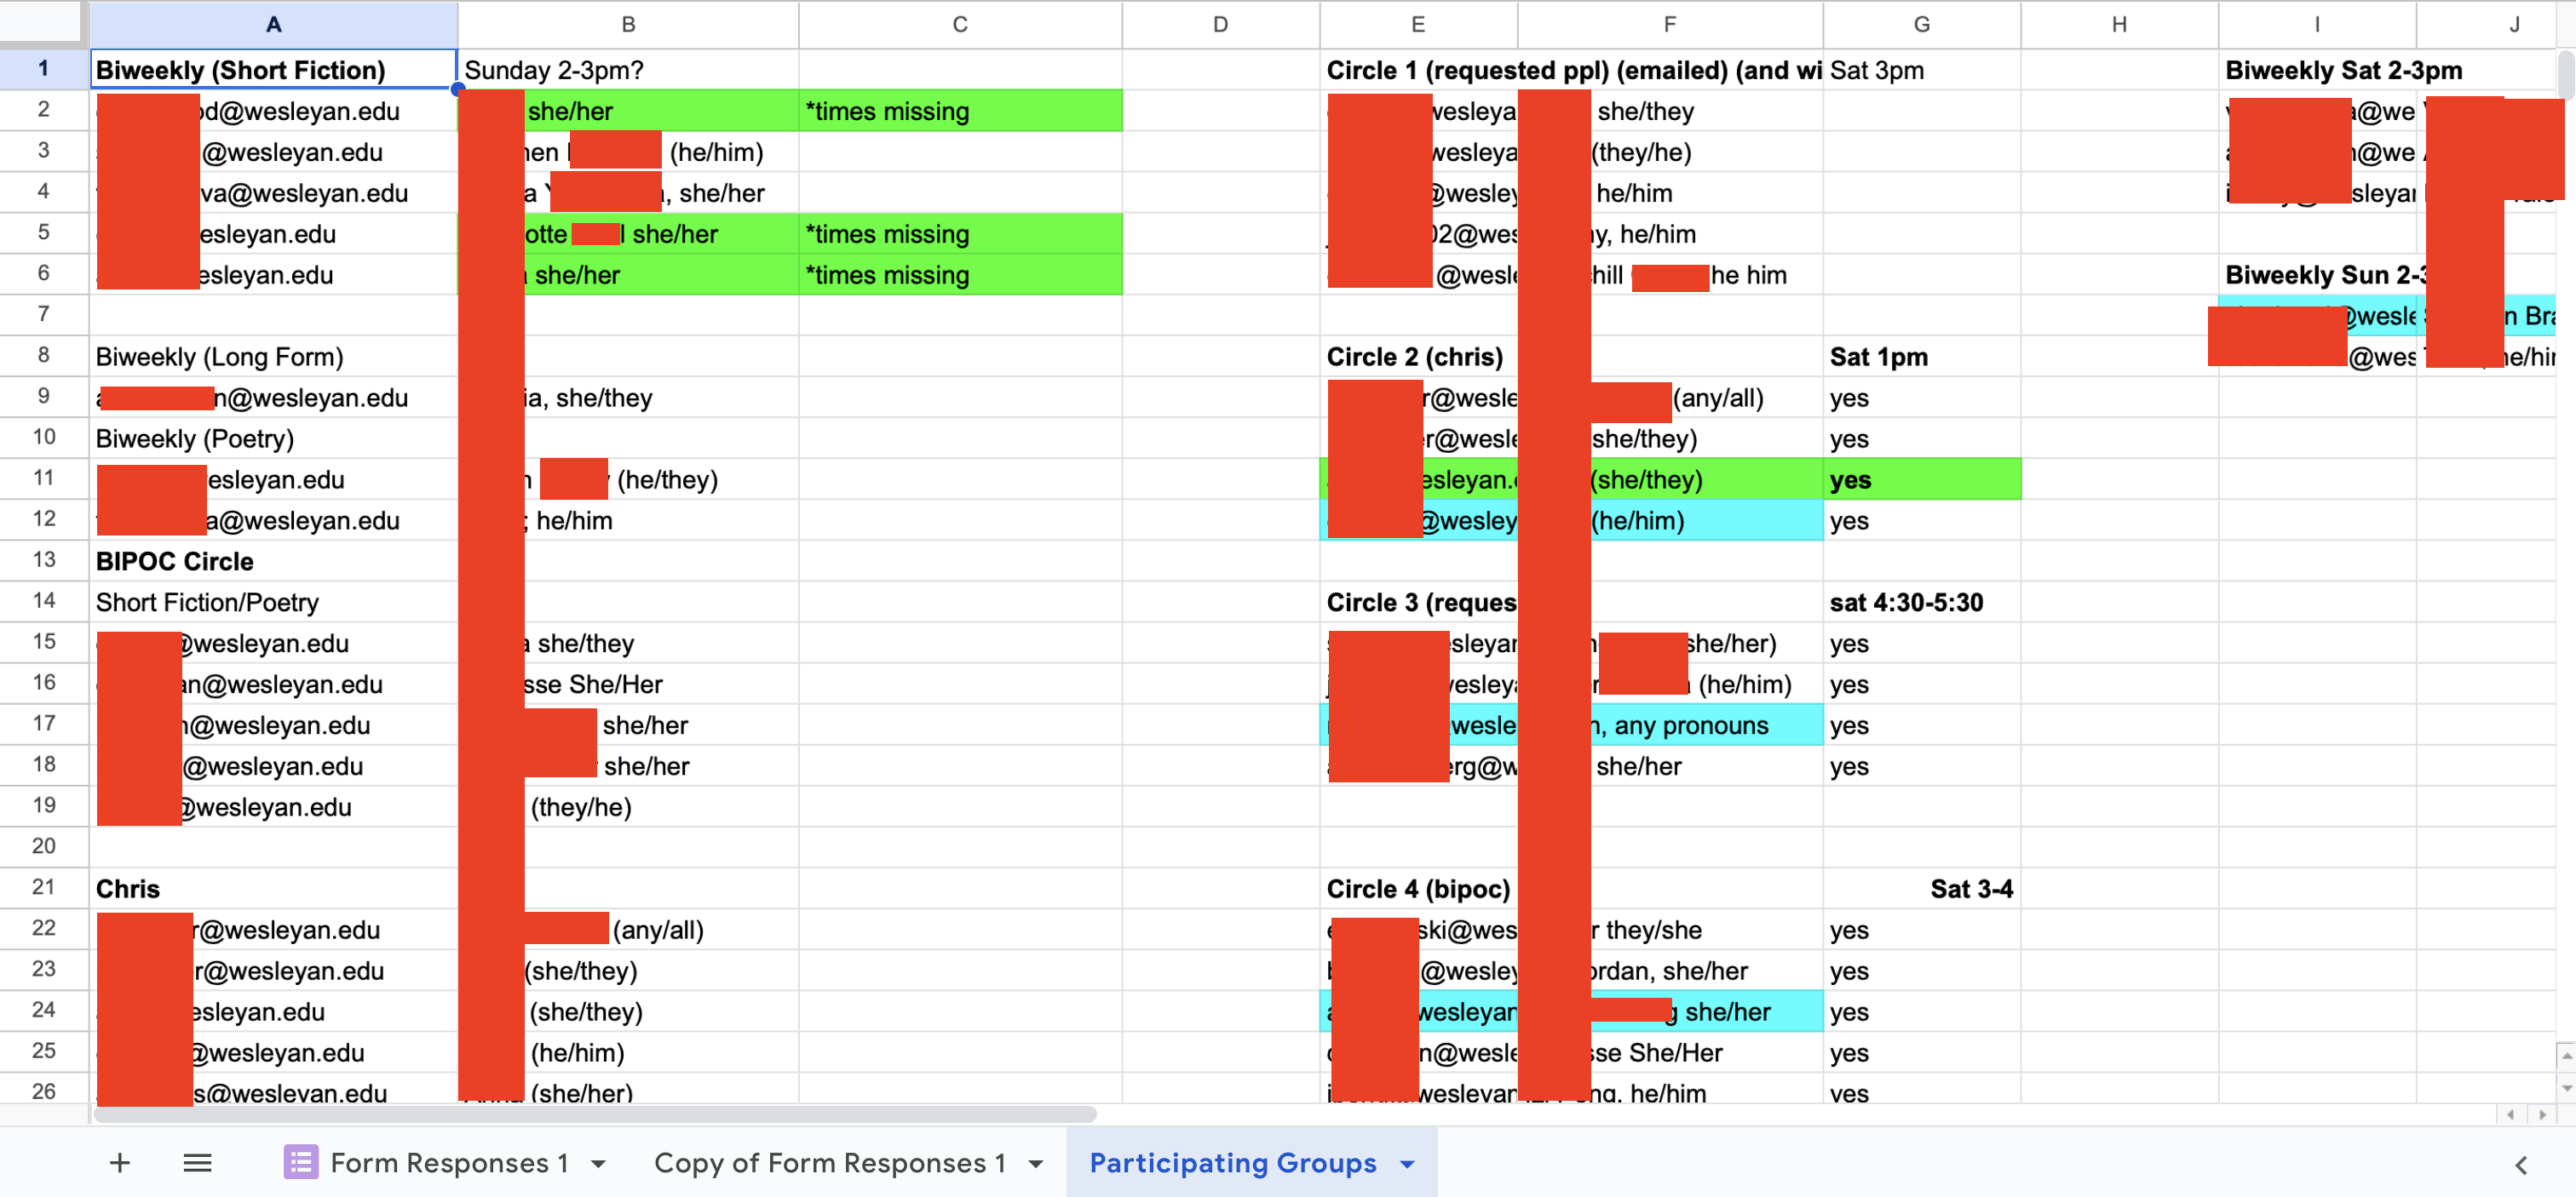Switch to Copy of Form Responses 1
The image size is (2576, 1197).
coord(830,1163)
